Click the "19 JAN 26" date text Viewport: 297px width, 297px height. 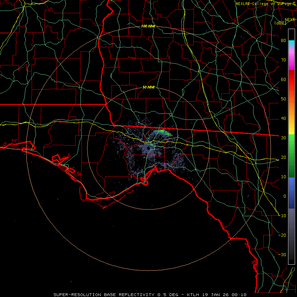[x=215, y=295]
